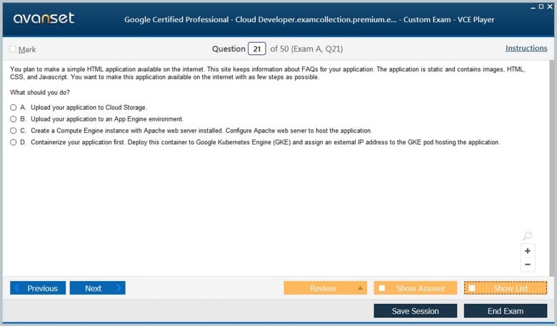
Task: Click the magnifier zoom reset icon
Action: 527,236
